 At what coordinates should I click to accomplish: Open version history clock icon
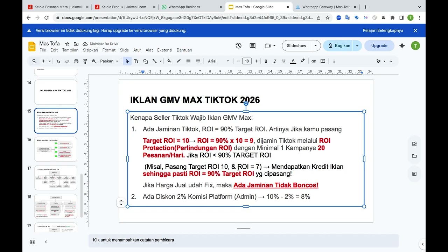pos(238,45)
